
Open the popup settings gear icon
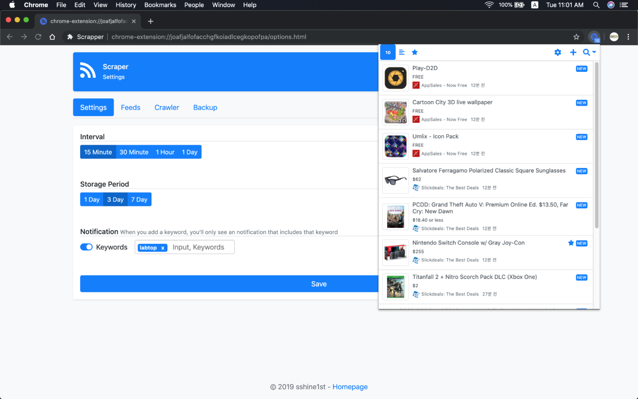point(558,52)
